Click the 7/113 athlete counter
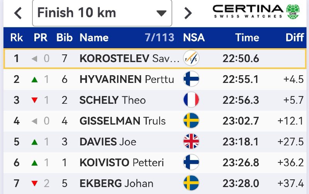Viewport: 309px width, 194px height. pyautogui.click(x=160, y=37)
